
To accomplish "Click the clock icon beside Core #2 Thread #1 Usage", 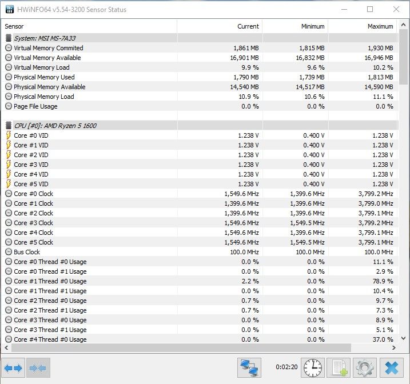I will (9, 310).
